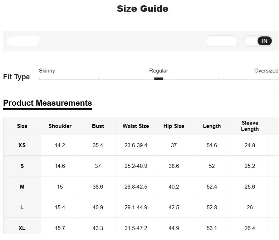279x240 pixels.
Task: Select the XS size row label
Action: [x=22, y=145]
